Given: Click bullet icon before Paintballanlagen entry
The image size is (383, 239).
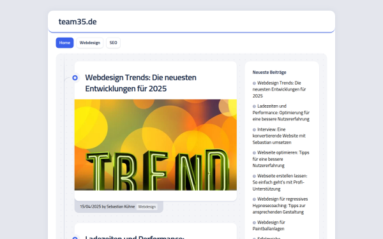Looking at the screenshot, I should (254, 222).
